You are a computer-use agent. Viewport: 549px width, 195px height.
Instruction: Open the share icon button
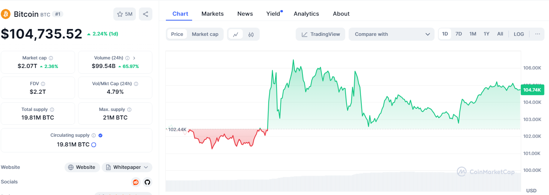(x=146, y=14)
